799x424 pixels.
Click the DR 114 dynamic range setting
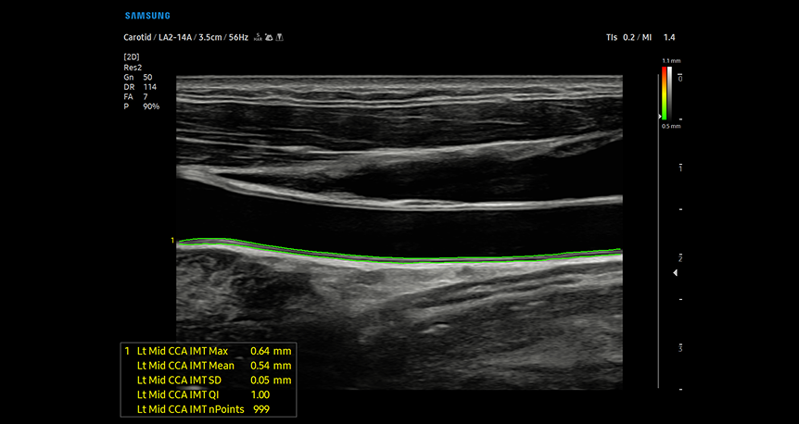139,87
